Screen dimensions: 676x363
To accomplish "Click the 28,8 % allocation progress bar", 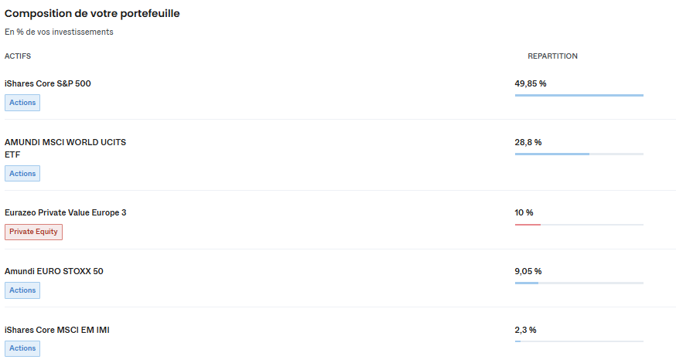I will 579,154.
